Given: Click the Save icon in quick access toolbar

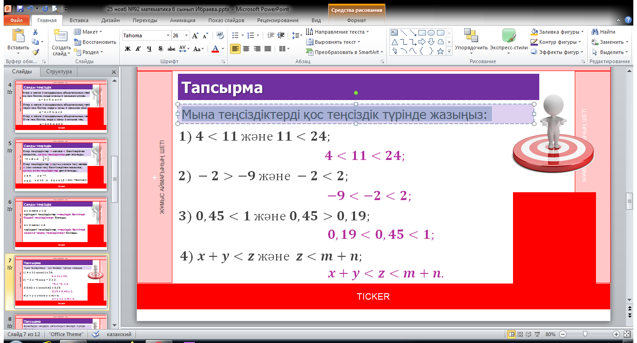Looking at the screenshot, I should 19,8.
